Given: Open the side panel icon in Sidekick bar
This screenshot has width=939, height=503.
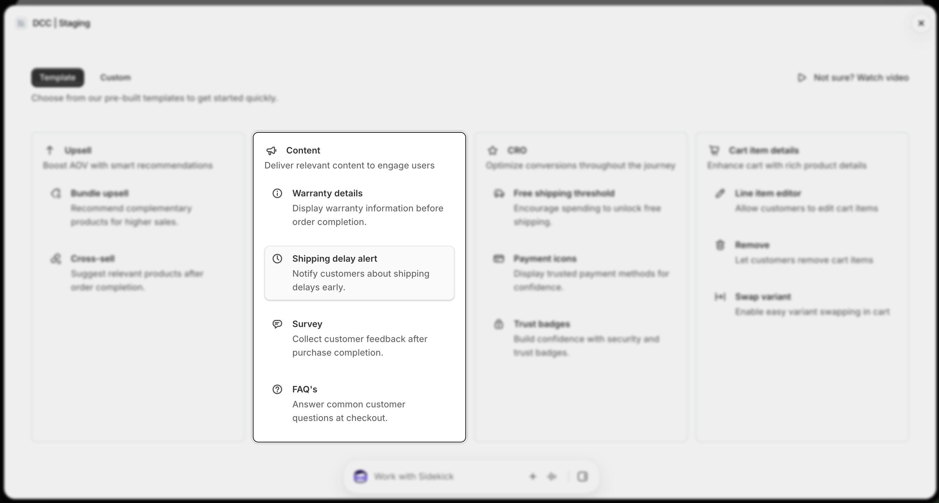Looking at the screenshot, I should [582, 476].
